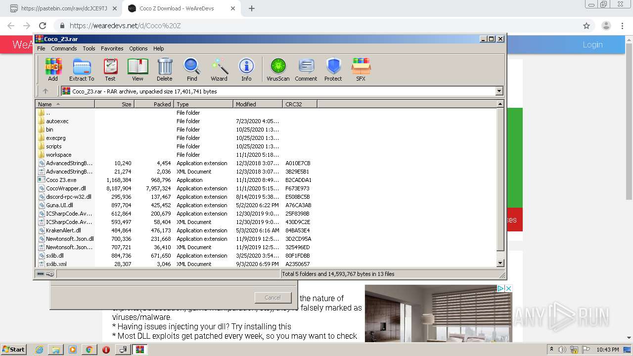Click the Windows Start button
Viewport: 633px width, 356px height.
click(14, 350)
